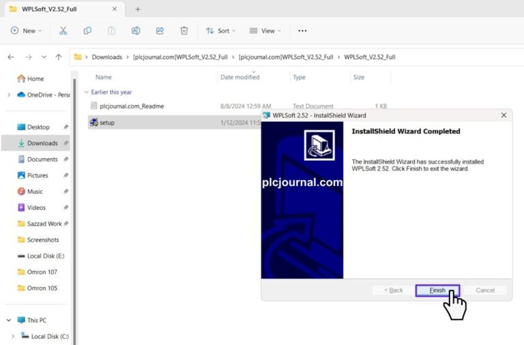The image size is (524, 345).
Task: Add a new tab with plus button
Action: (x=137, y=10)
